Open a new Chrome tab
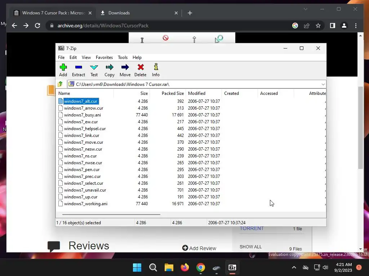Viewport: 369px width, 276px height. click(190, 13)
